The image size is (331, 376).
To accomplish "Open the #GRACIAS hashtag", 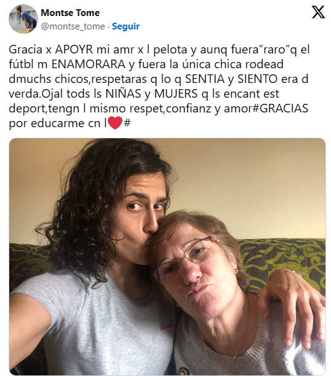I will pyautogui.click(x=281, y=108).
